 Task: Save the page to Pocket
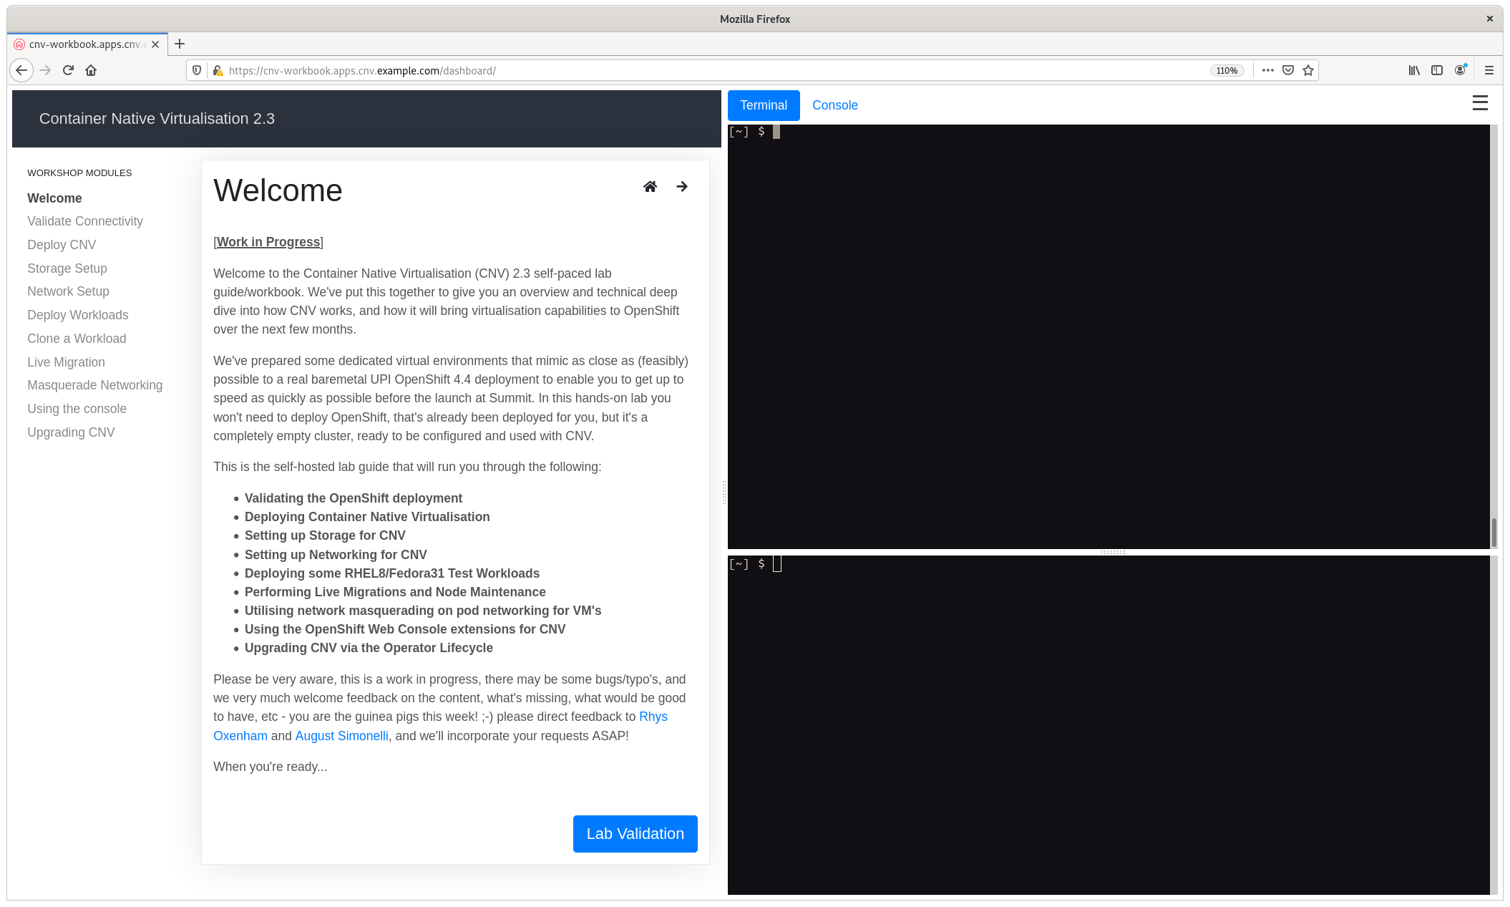[1288, 70]
